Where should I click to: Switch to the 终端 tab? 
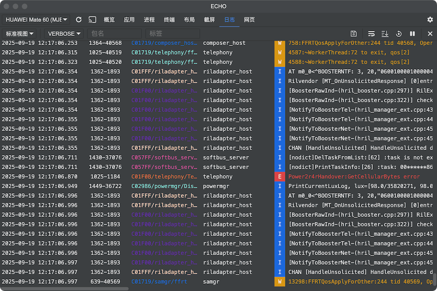pos(169,20)
